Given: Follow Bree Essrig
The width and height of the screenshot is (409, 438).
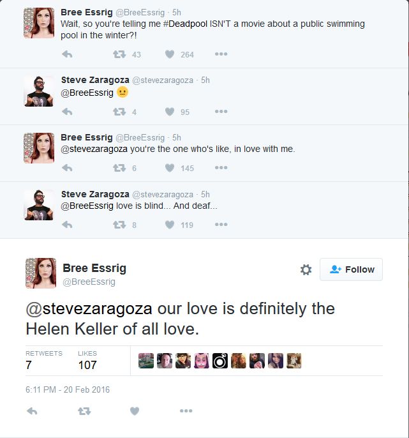Looking at the screenshot, I should coord(352,269).
